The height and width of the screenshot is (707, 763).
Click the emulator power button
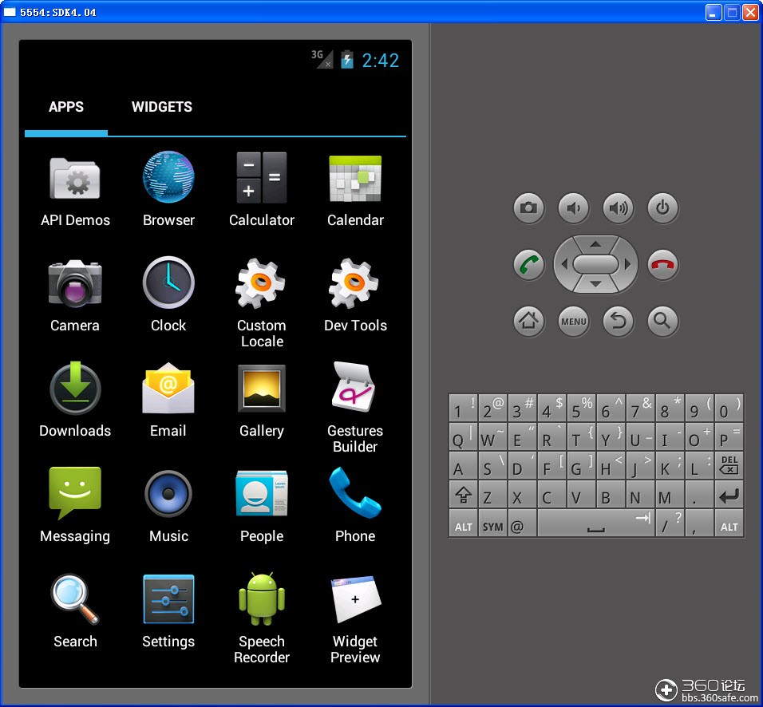662,208
